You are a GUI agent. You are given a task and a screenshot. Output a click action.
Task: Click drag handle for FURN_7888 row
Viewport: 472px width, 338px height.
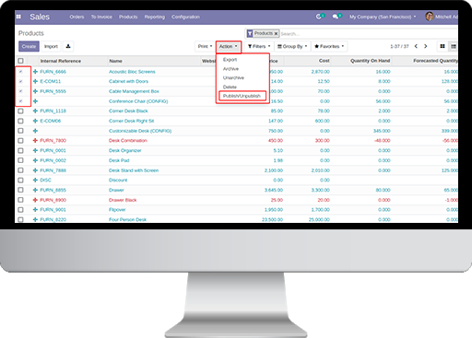coord(35,170)
